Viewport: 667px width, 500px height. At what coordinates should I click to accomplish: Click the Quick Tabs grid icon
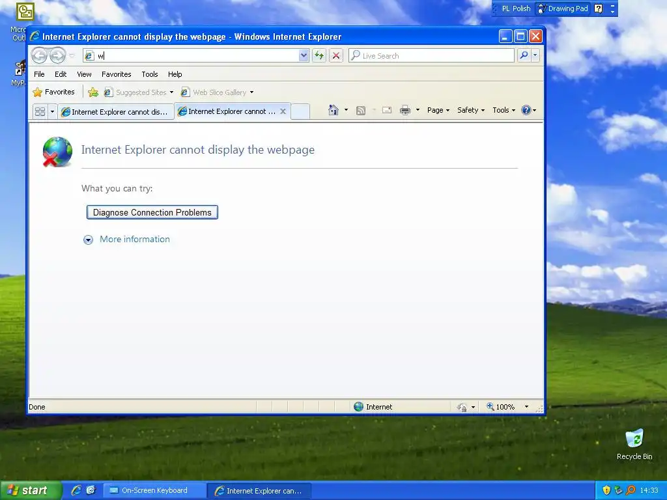click(x=40, y=111)
